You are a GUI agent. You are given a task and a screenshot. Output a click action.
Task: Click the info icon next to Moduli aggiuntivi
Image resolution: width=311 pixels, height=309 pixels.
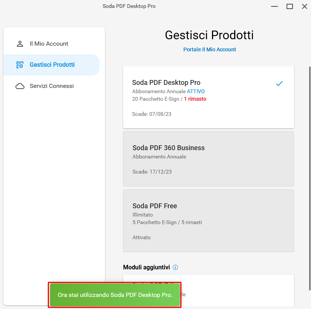(175, 267)
